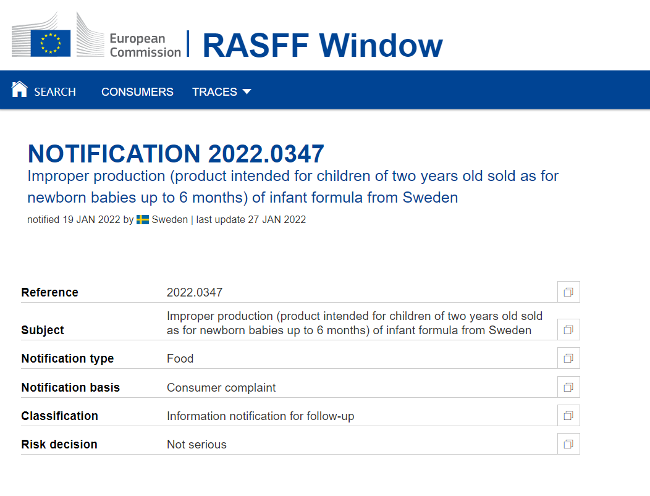The height and width of the screenshot is (496, 650).
Task: Click 'Information notification for follow-up' text
Action: [x=260, y=416]
